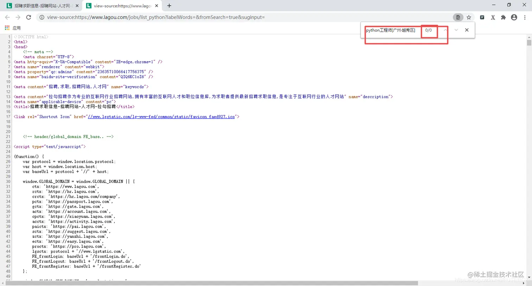The height and width of the screenshot is (286, 532).
Task: Go back using the browser back arrow
Action: click(7, 17)
